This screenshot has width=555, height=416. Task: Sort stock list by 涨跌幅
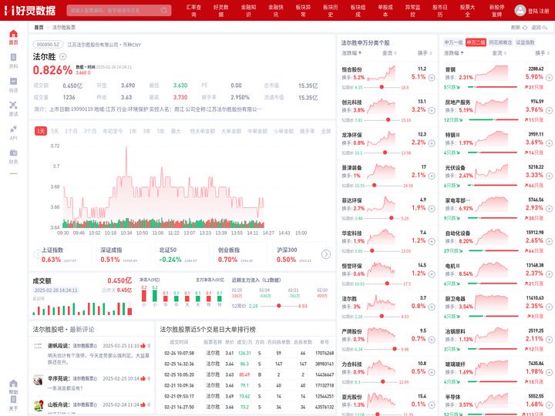351,53
